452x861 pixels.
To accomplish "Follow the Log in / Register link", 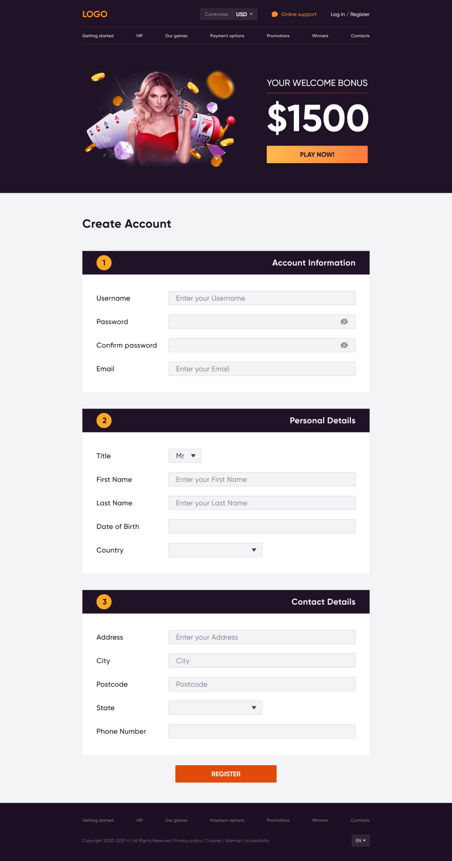I will 350,14.
